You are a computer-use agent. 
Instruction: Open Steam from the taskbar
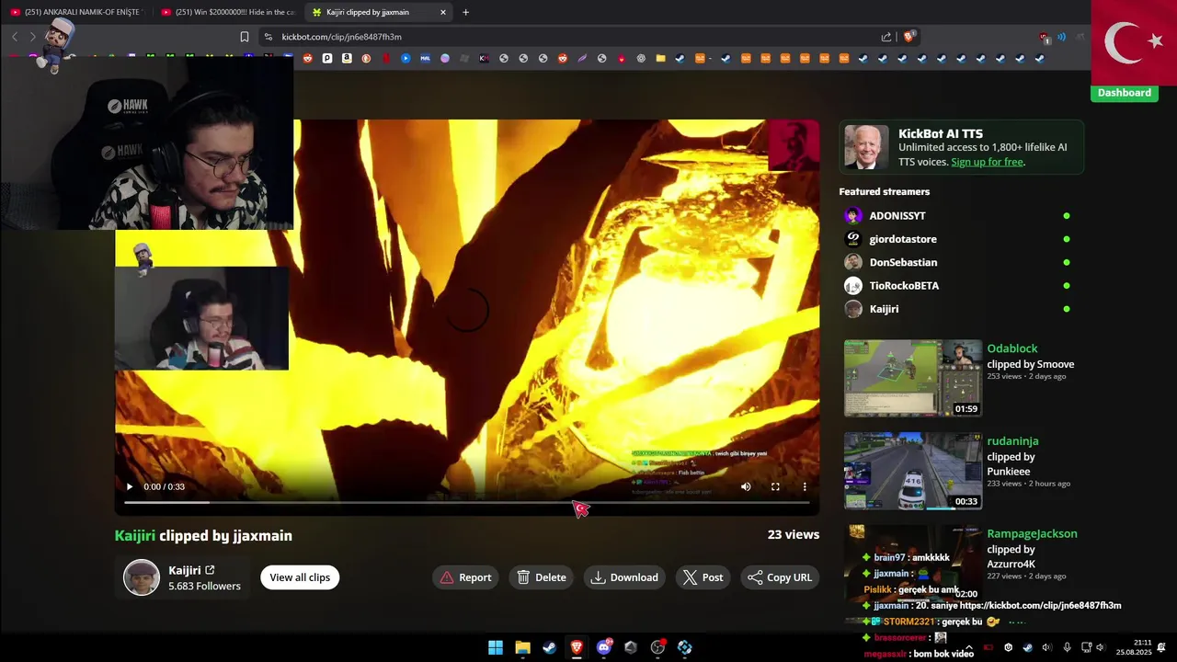549,647
